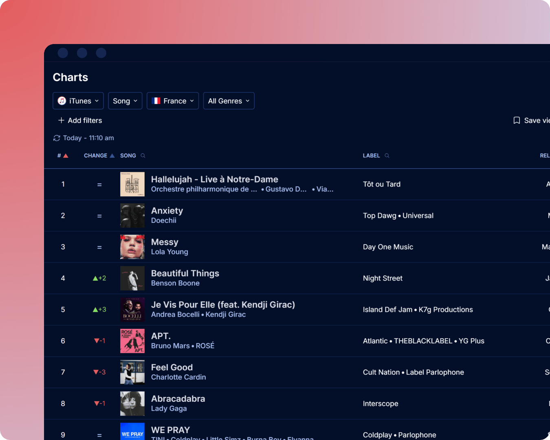The image size is (550, 440).
Task: Click the iTunes logo in the platform filter
Action: click(x=62, y=101)
